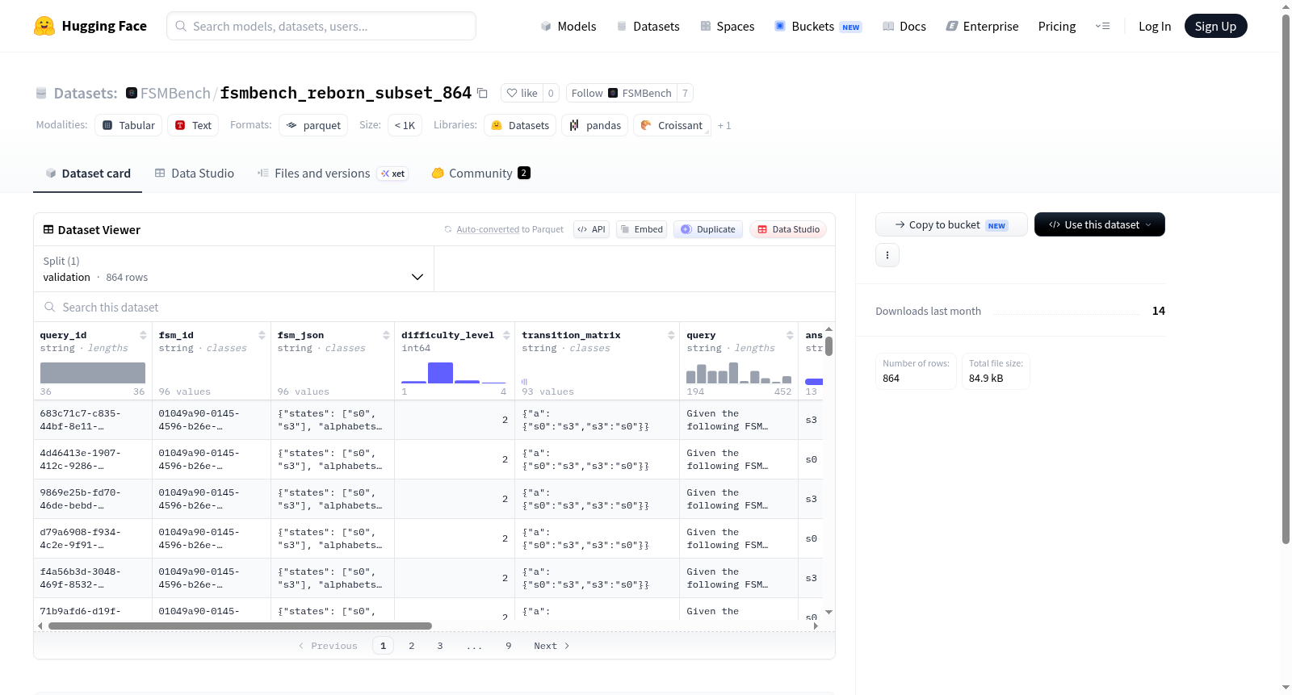Open the more navigation menu icon
Screen dimensions: 1292x695
pos(1102,27)
